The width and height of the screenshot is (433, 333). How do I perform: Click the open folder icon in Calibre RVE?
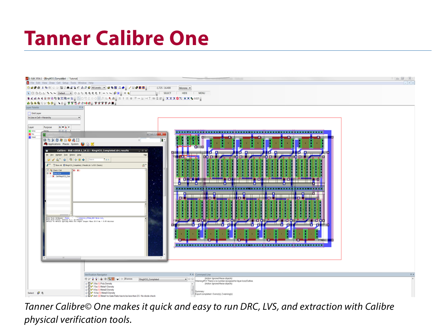pos(49,160)
